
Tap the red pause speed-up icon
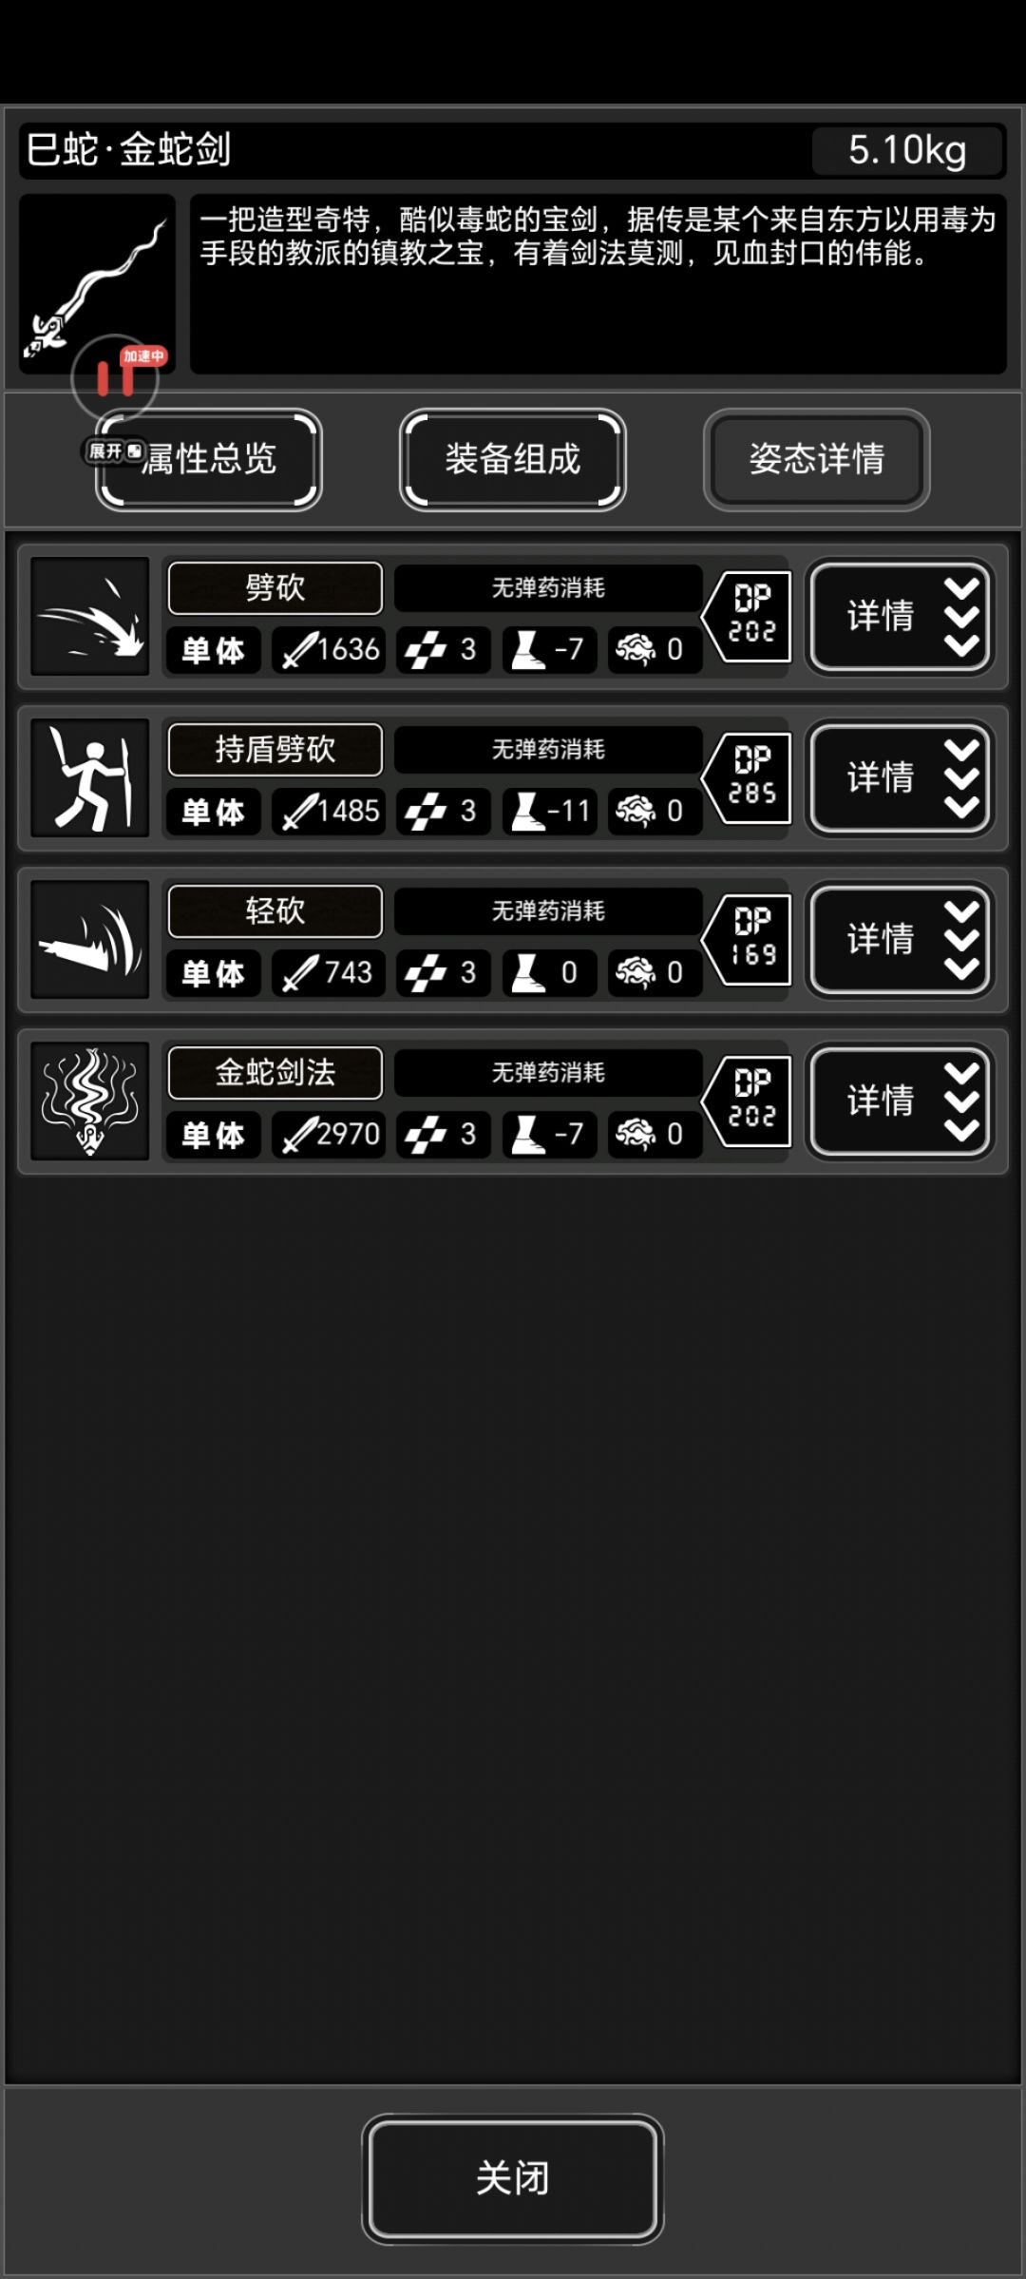[116, 377]
